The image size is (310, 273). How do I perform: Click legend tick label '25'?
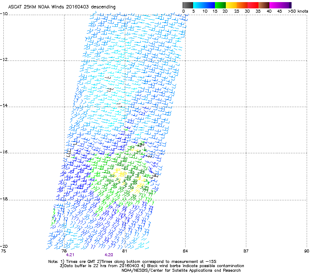click(237, 11)
